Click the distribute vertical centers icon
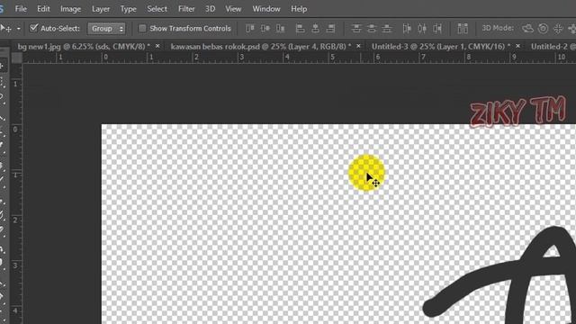 point(372,28)
